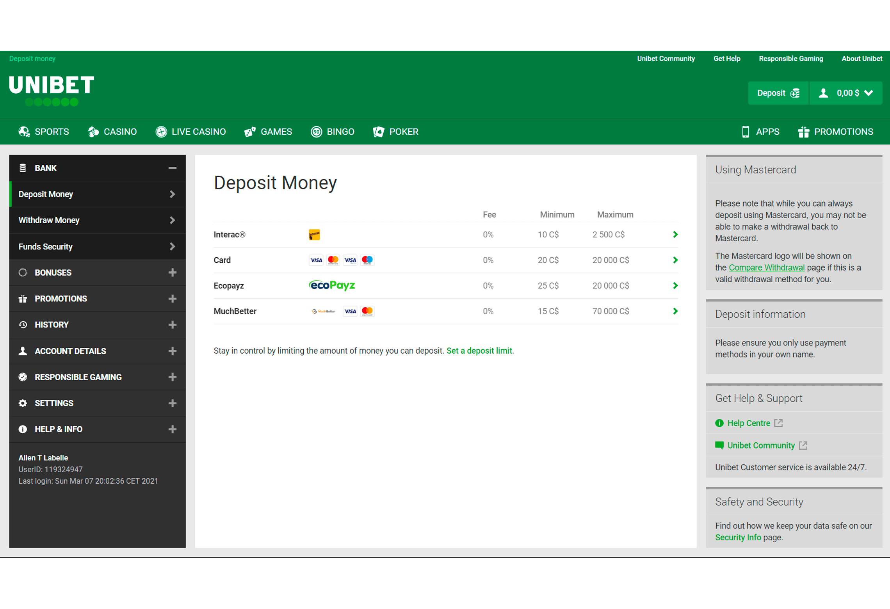
Task: Click the Deposit money breadcrumb text
Action: coord(32,59)
